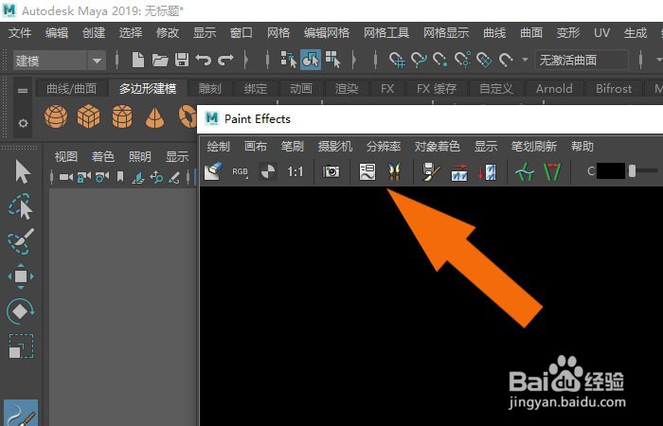Select the polygon sphere shelf icon

tap(56, 115)
